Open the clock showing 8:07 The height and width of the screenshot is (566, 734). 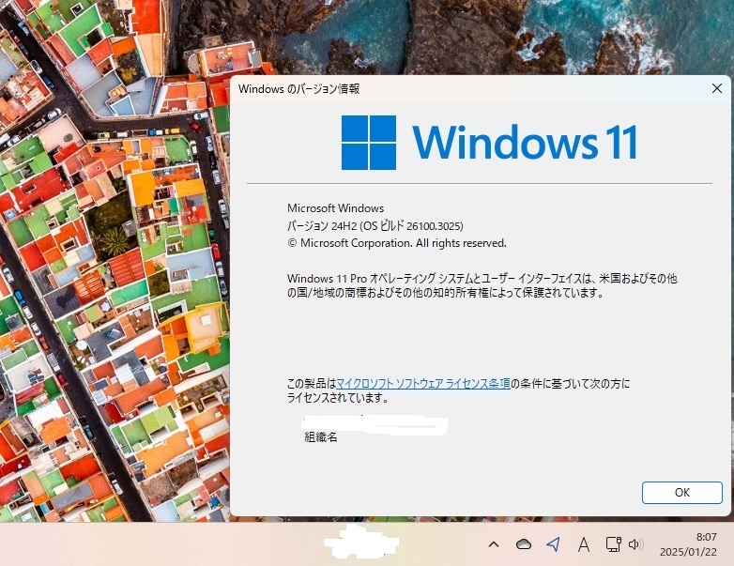[x=707, y=537]
